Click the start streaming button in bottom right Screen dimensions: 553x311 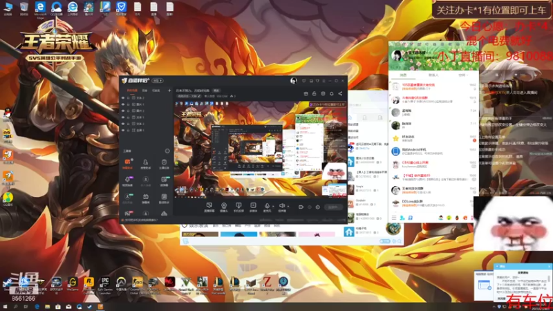(x=333, y=207)
